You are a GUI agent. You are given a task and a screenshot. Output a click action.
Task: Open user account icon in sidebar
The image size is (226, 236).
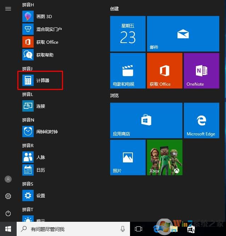pos(8,179)
